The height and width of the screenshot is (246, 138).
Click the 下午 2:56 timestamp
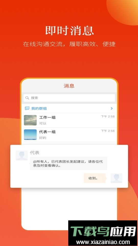pos(108,131)
